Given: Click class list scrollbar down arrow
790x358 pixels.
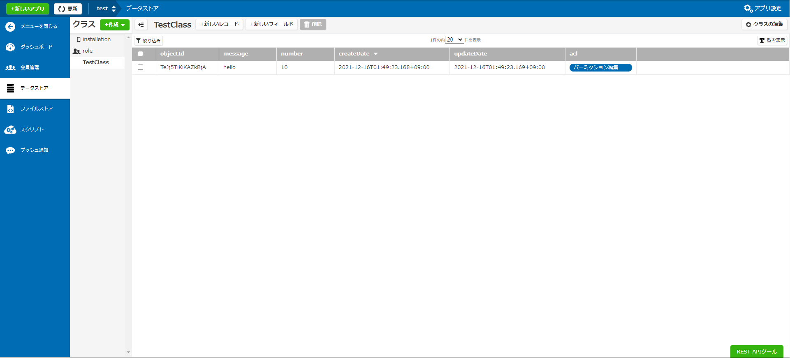Looking at the screenshot, I should (128, 352).
